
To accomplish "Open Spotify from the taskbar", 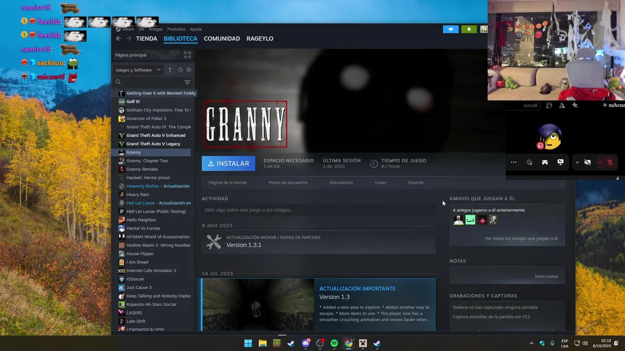I will [x=334, y=343].
